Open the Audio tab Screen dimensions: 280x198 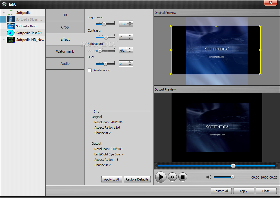[65, 64]
